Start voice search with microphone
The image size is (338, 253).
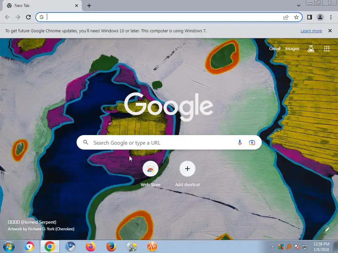240,142
